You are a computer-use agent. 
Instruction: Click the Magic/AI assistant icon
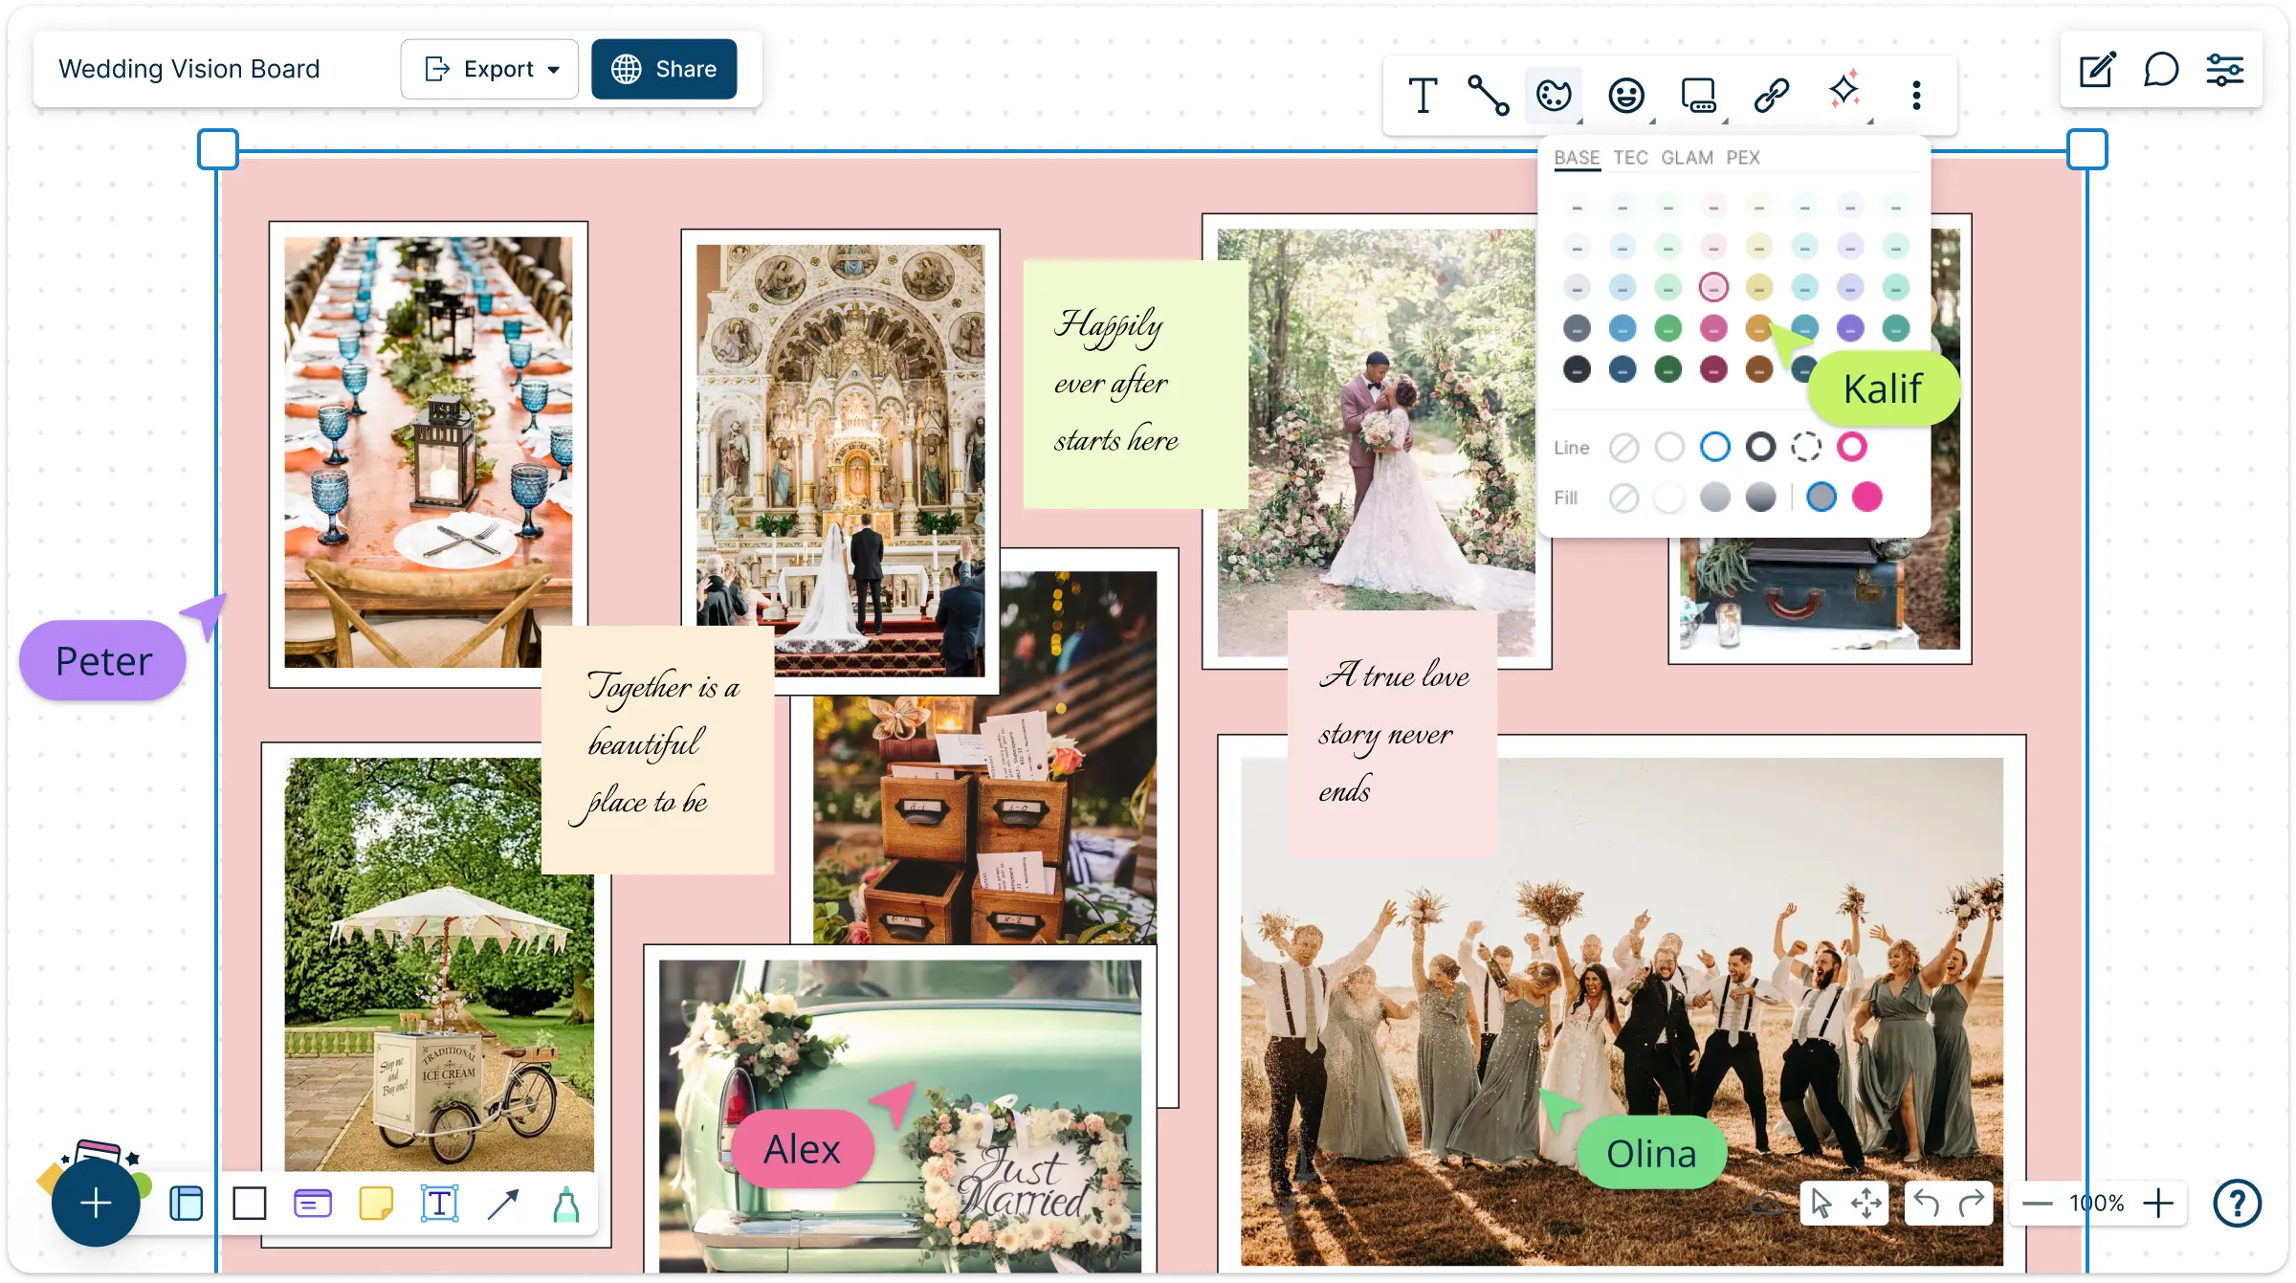1843,95
